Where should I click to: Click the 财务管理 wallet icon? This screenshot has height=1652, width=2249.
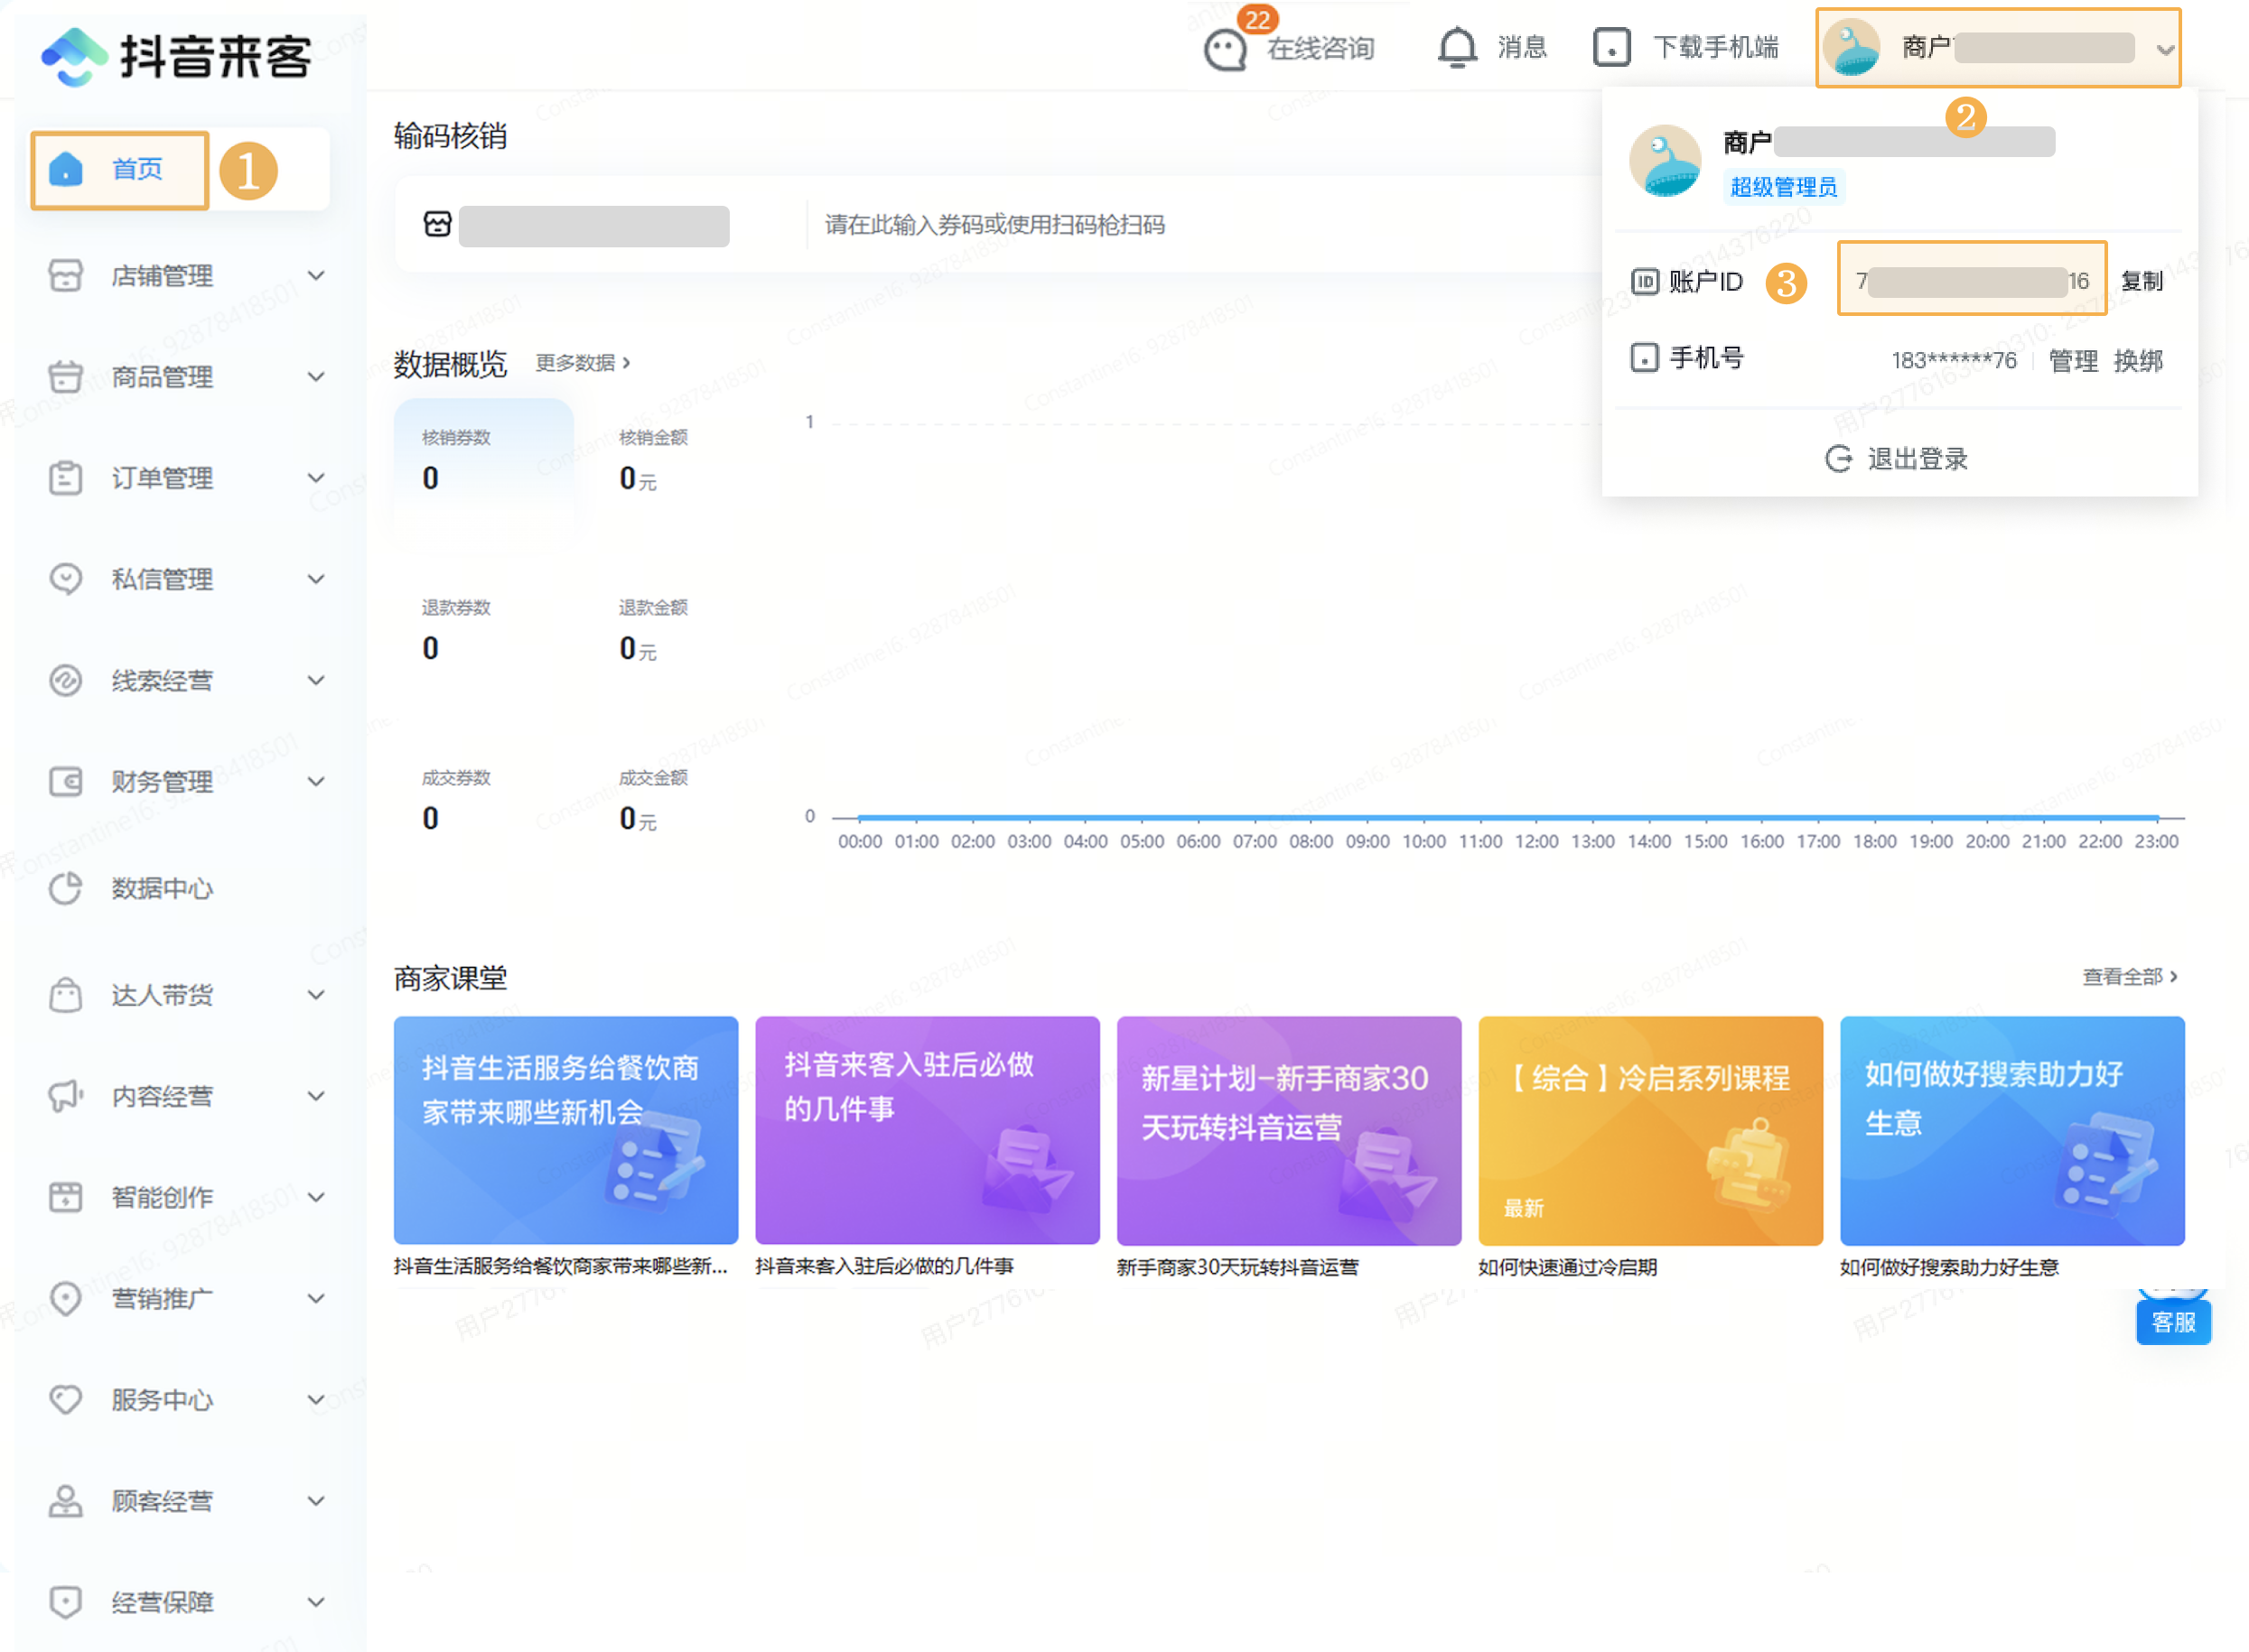tap(66, 781)
